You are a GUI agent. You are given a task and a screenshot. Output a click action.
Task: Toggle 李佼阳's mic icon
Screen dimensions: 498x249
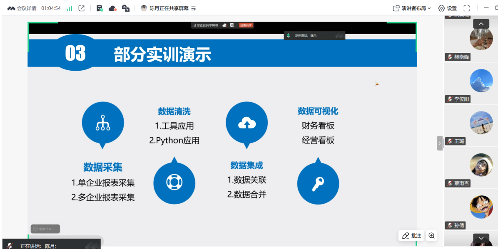click(x=449, y=99)
